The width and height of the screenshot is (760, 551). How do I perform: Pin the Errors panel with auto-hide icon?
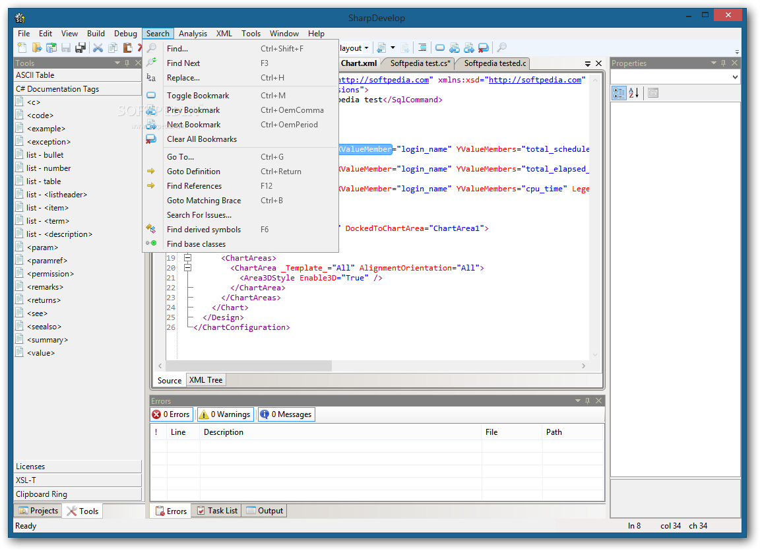coord(587,401)
